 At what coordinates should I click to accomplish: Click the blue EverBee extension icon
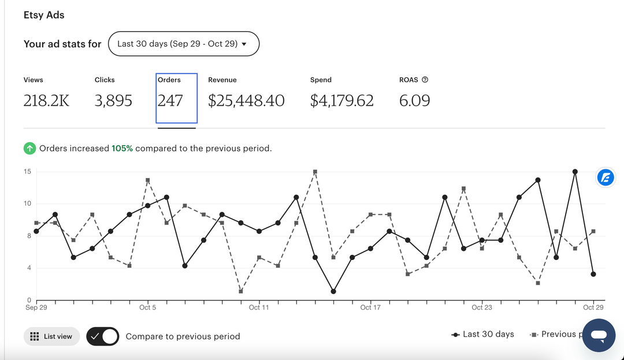[606, 177]
